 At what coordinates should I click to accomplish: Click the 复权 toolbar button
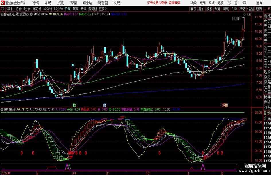[193, 9]
